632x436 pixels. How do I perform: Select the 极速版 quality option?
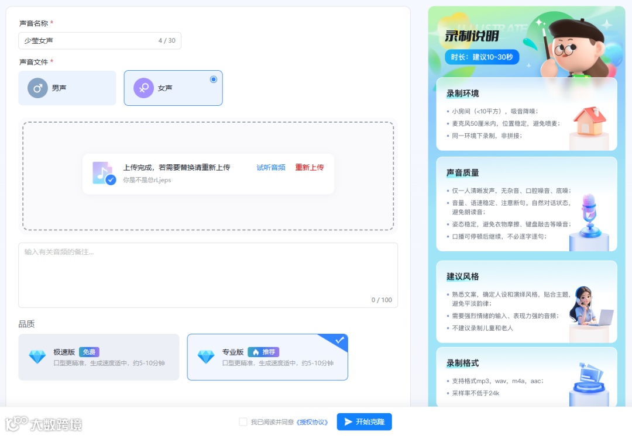pos(99,357)
